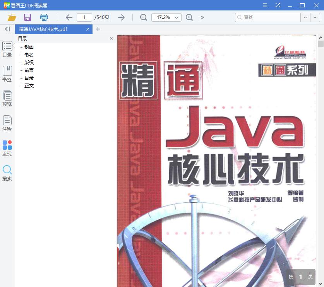The height and width of the screenshot is (287, 324).
Task: Print the document with the printer icon
Action: (x=44, y=17)
